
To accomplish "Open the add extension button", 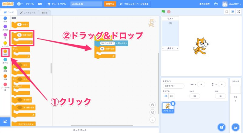I will pyautogui.click(x=5, y=121).
